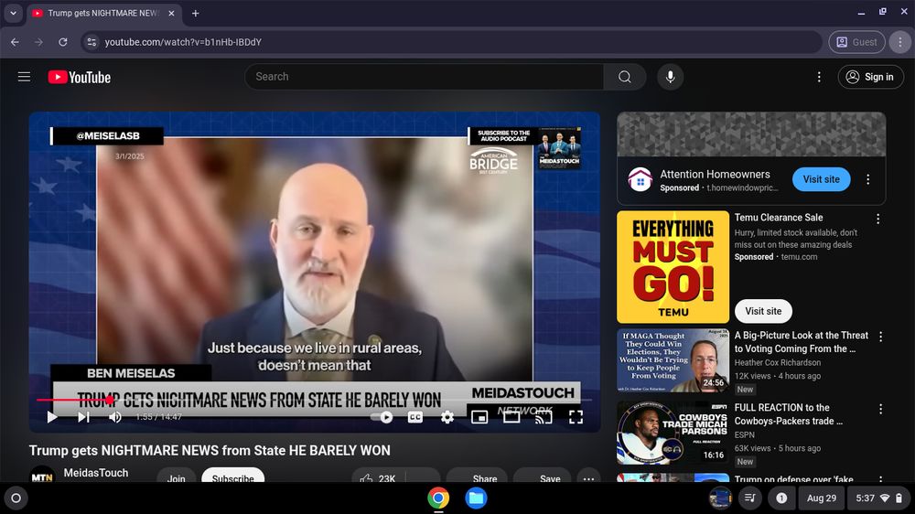This screenshot has width=915, height=514.
Task: Open 'A Big-Picture Look at the Threat' video title
Action: pyautogui.click(x=802, y=341)
